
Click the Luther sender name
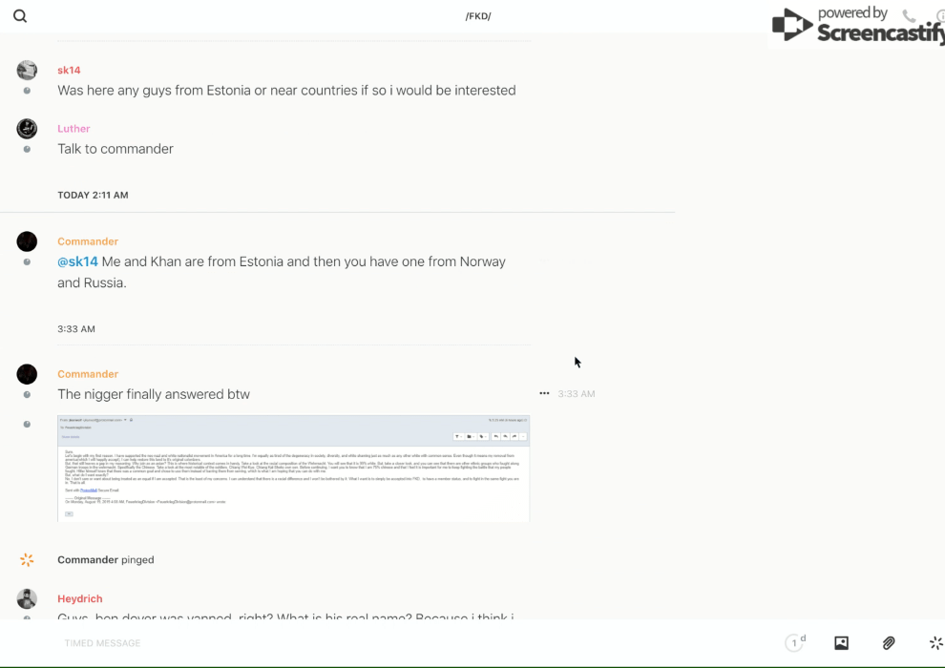[x=73, y=129]
